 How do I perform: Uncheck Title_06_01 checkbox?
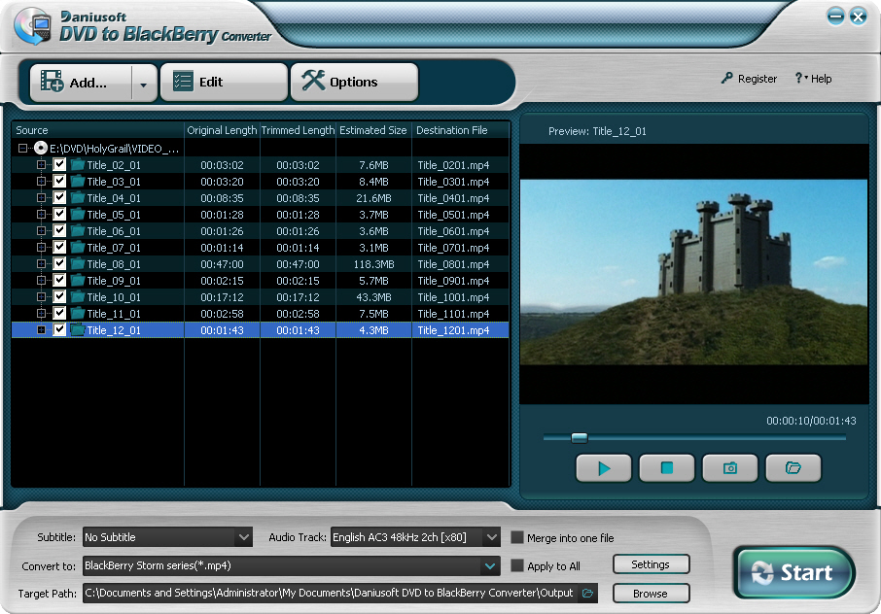(59, 230)
